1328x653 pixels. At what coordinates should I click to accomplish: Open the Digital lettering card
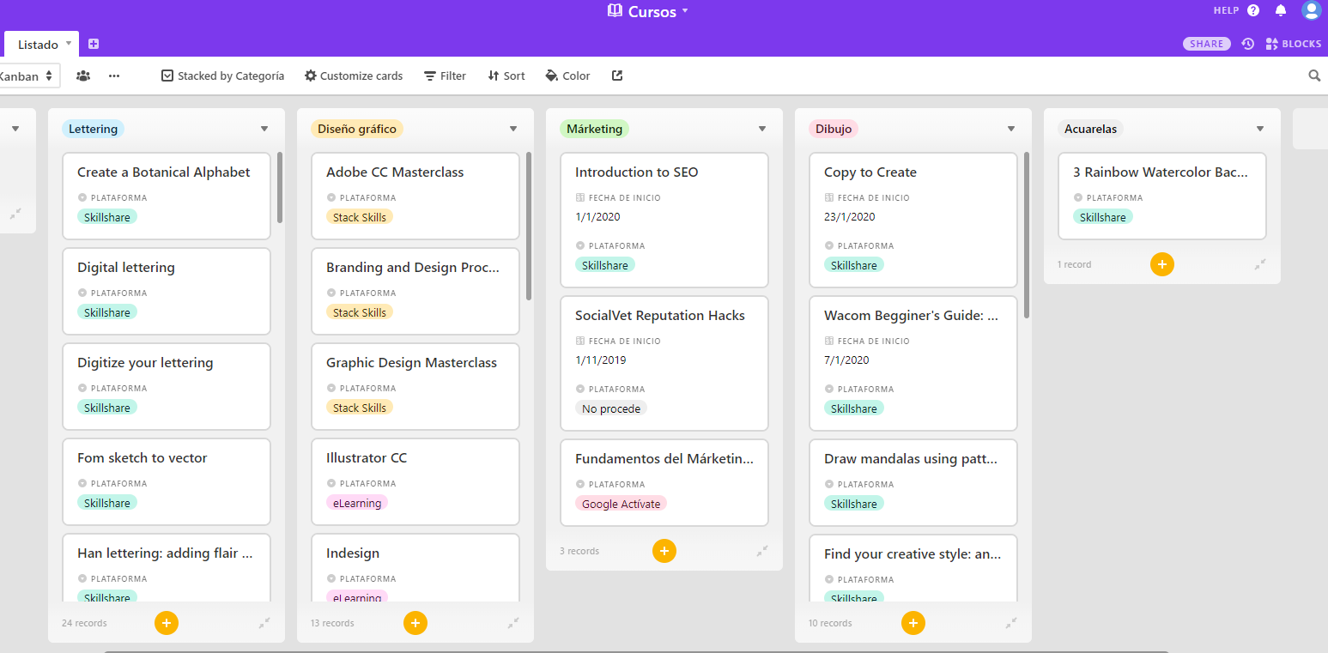tap(167, 291)
